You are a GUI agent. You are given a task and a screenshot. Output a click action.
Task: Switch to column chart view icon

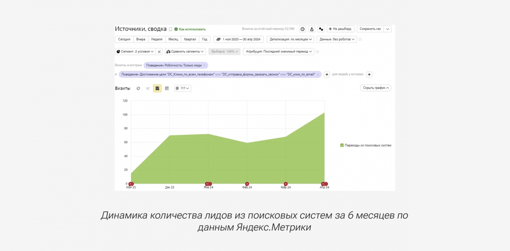tap(167, 88)
